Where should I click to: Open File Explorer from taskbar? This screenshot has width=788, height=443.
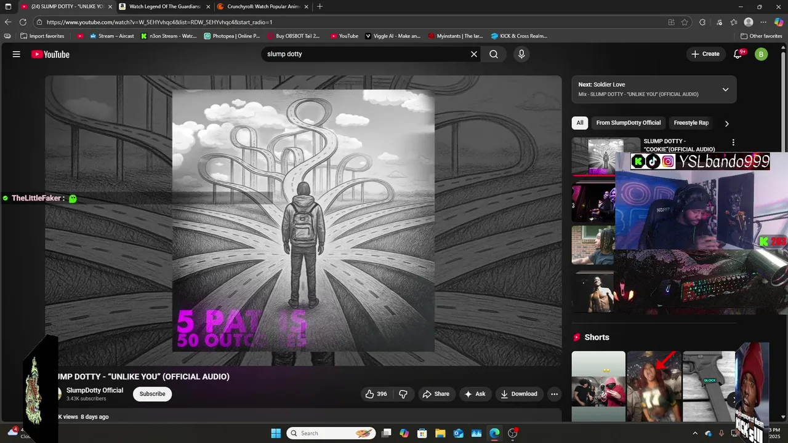(440, 433)
